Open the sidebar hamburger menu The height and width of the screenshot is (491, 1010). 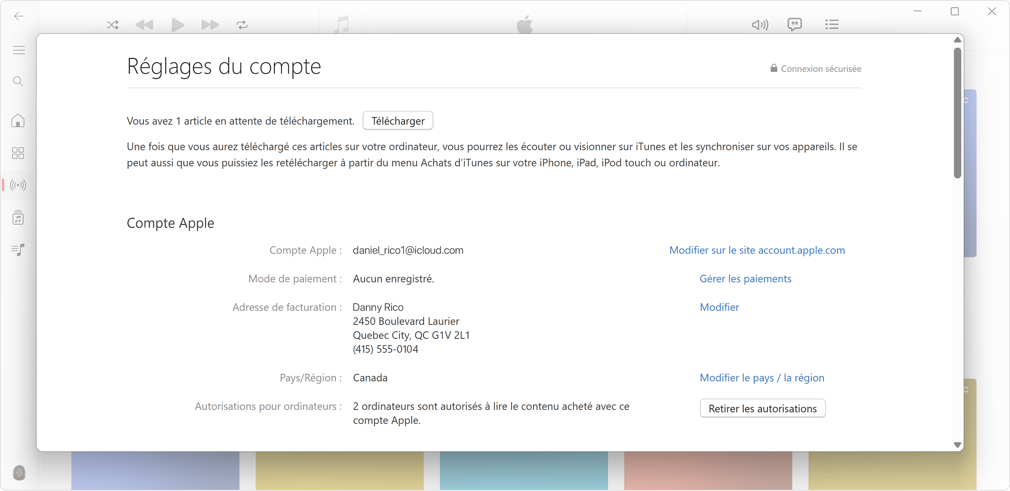coord(19,50)
